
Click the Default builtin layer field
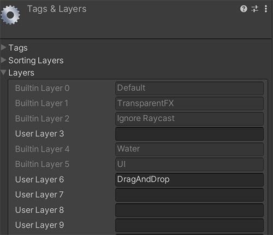189,88
